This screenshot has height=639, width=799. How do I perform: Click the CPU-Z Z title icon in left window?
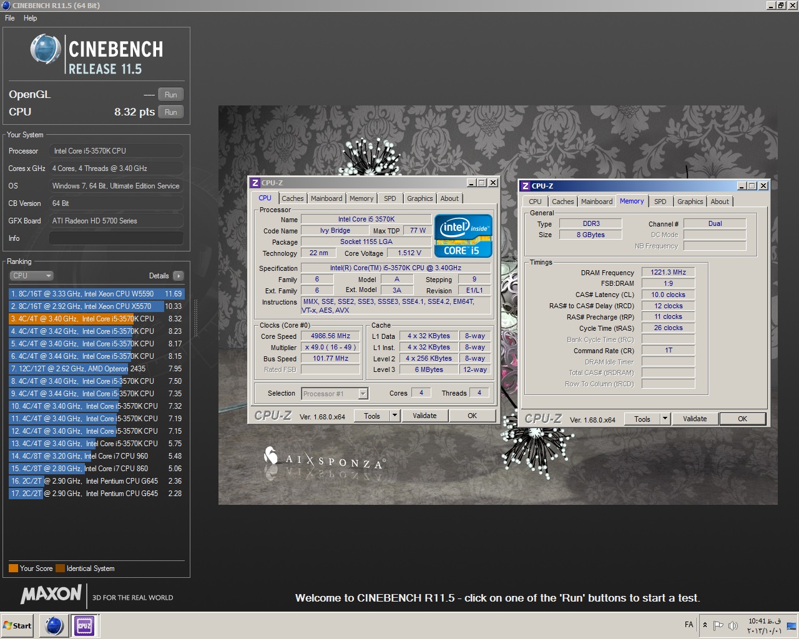point(255,183)
